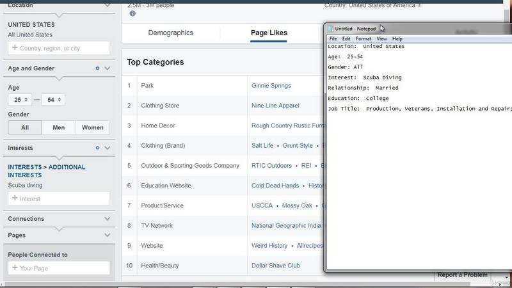
Task: Click the Job Title line in Notepad
Action: [420, 109]
